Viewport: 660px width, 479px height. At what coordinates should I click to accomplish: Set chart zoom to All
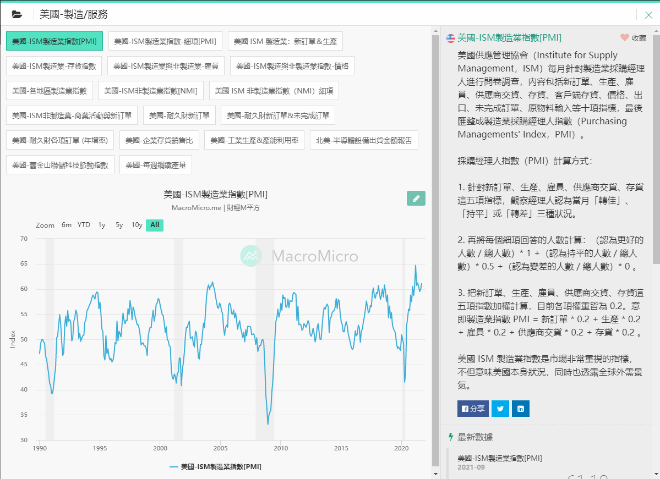(155, 225)
